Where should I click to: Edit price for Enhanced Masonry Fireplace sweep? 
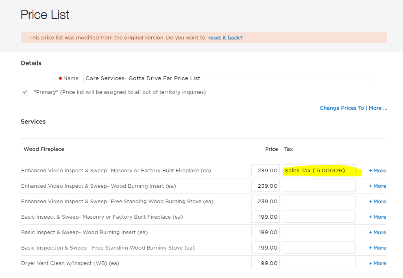click(x=266, y=171)
